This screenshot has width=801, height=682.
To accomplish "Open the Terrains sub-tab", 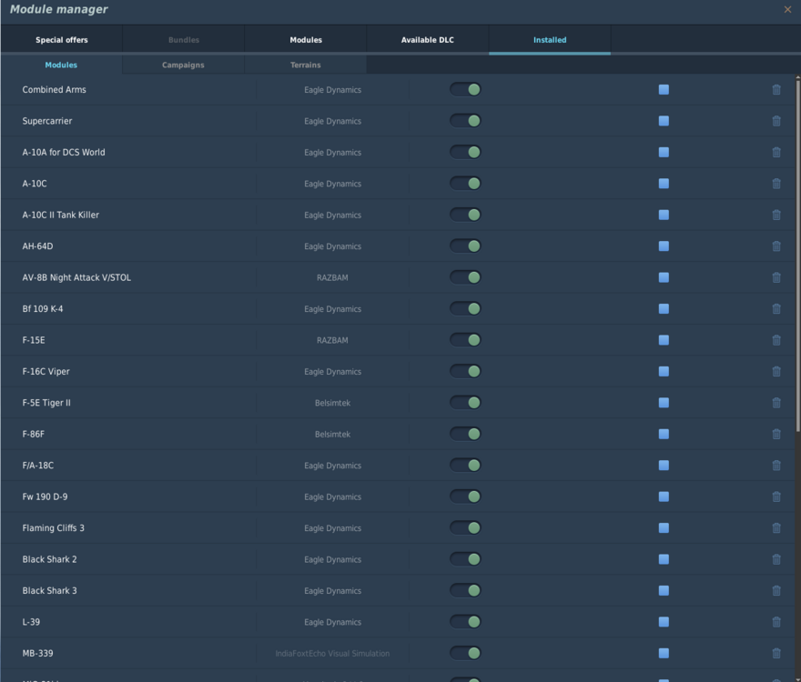I will click(306, 65).
